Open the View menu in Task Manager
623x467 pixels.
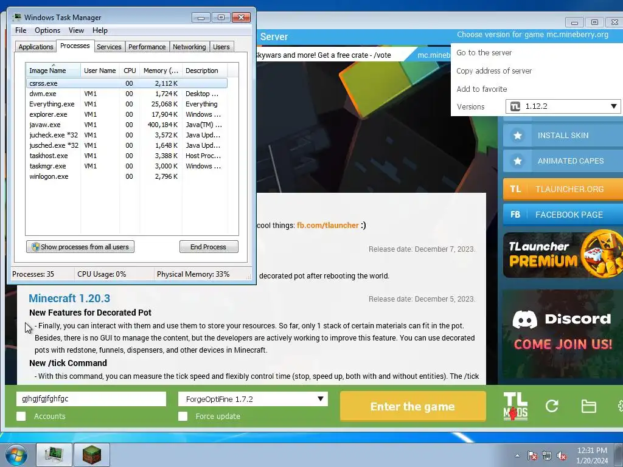[76, 30]
